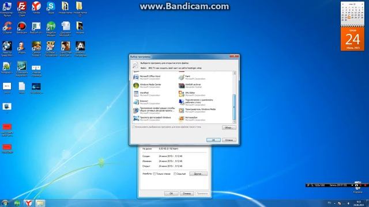Click the Windows Start button
369x207 pixels.
click(5, 203)
